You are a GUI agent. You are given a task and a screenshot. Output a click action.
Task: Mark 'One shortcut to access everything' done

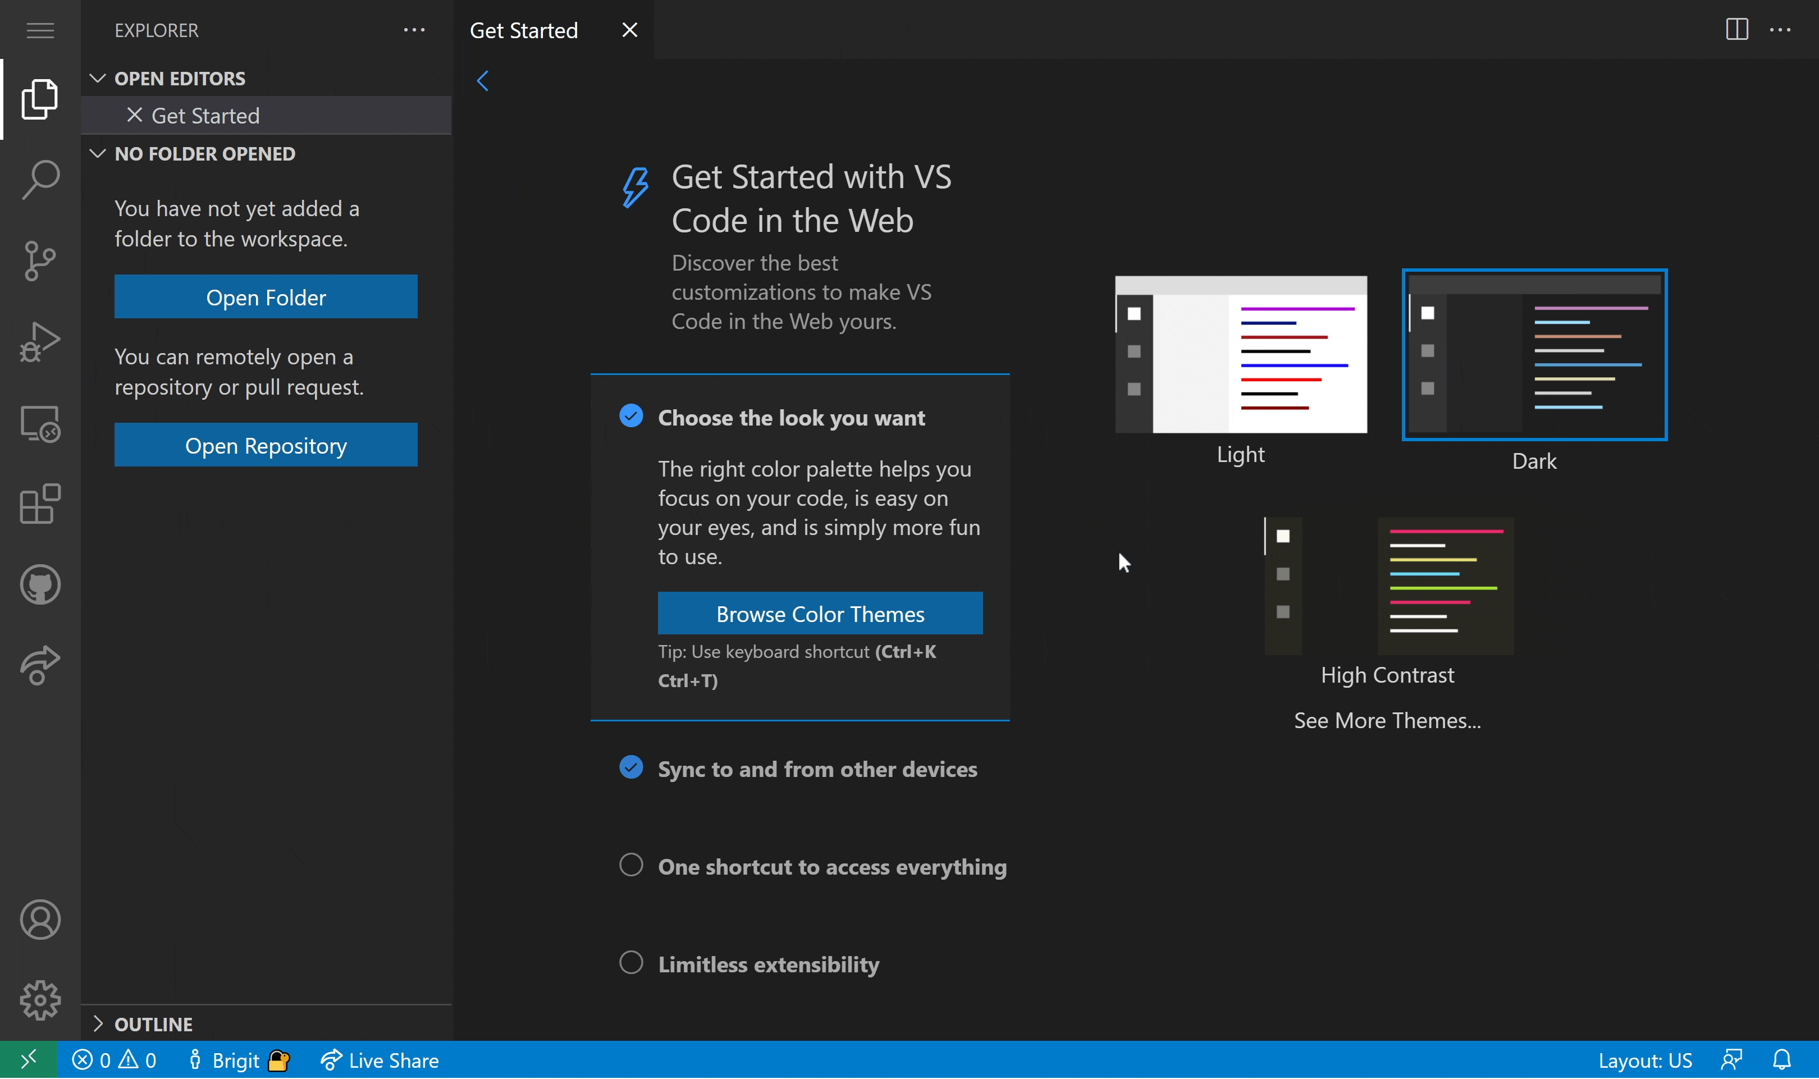pos(631,865)
